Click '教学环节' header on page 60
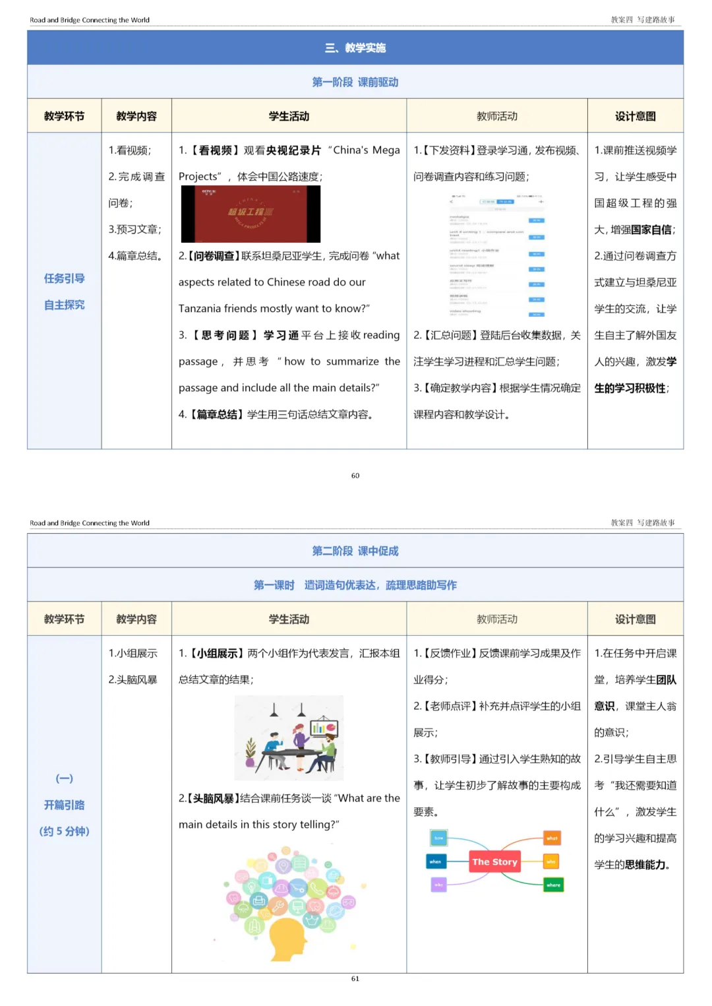 (65, 116)
